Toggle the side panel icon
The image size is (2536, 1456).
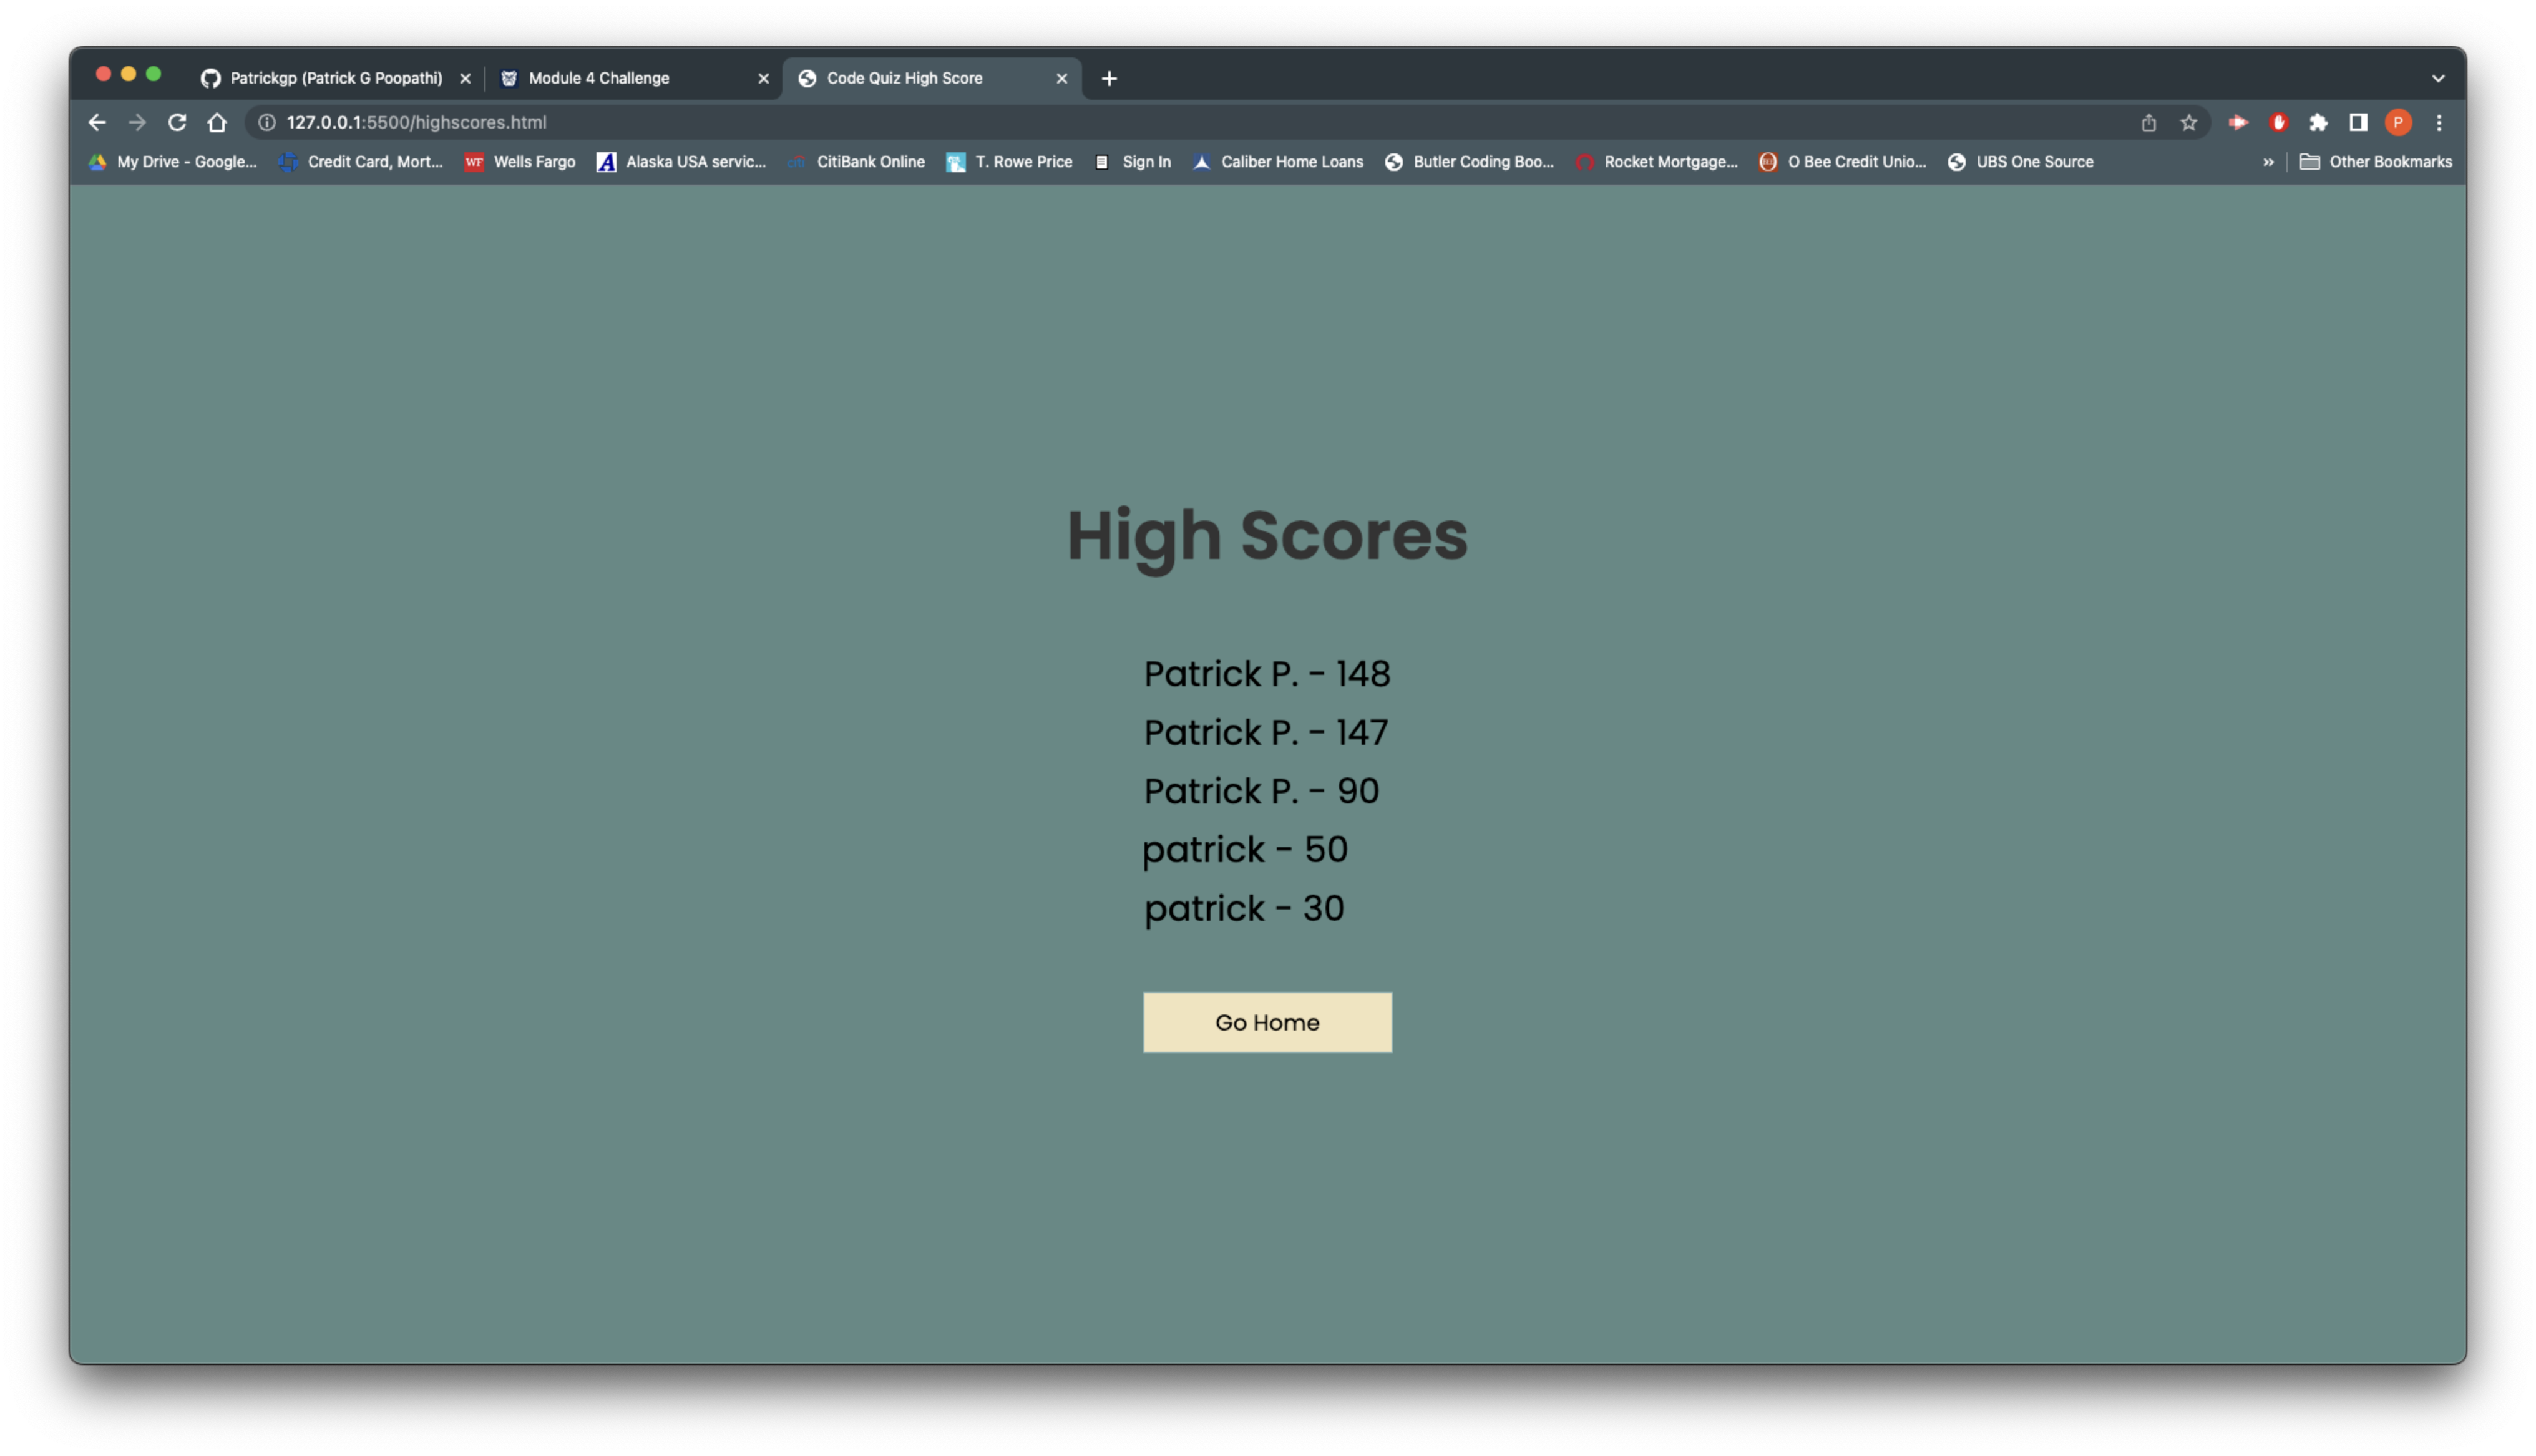(x=2359, y=122)
